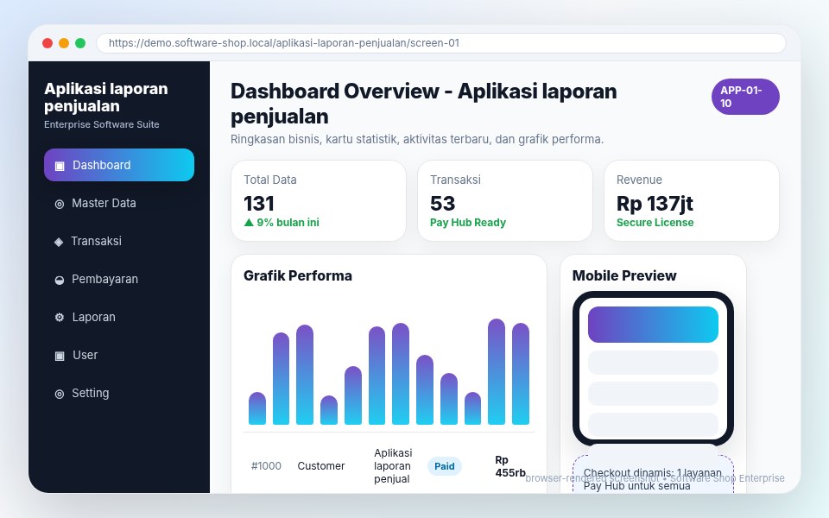The height and width of the screenshot is (518, 829).
Task: Click the Pembayaran half-circle icon
Action: click(60, 280)
